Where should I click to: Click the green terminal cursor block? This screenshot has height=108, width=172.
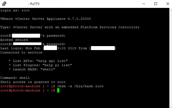pos(58,90)
